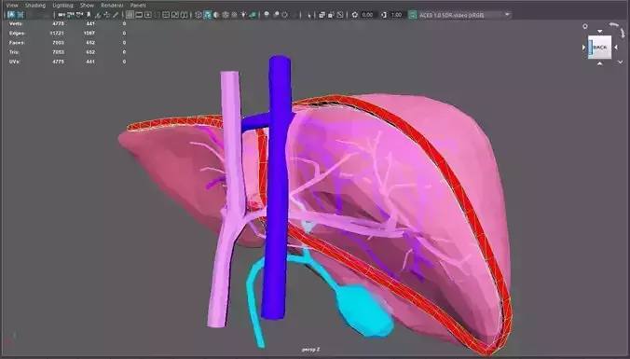Click the edge count value 11721
Image resolution: width=630 pixels, height=359 pixels.
(x=57, y=33)
